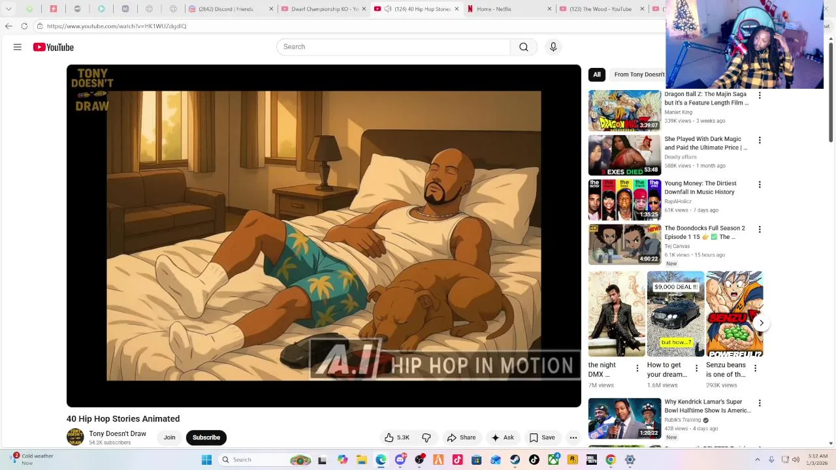
Task: Like the video with thumbs up
Action: 397,437
